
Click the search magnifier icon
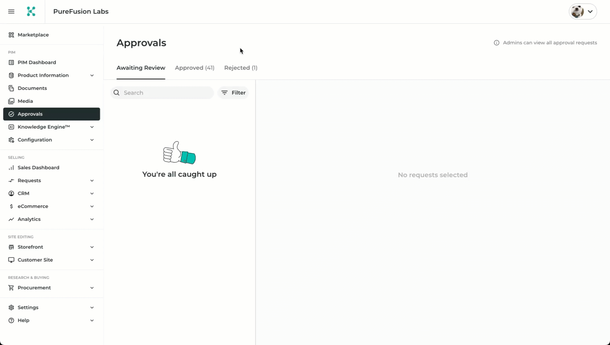[x=117, y=93]
